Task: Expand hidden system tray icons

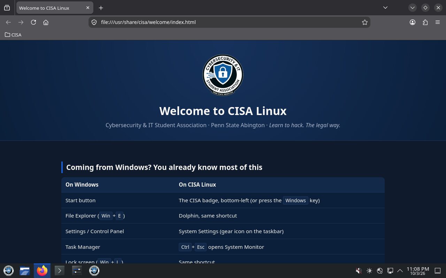Action: (400, 271)
